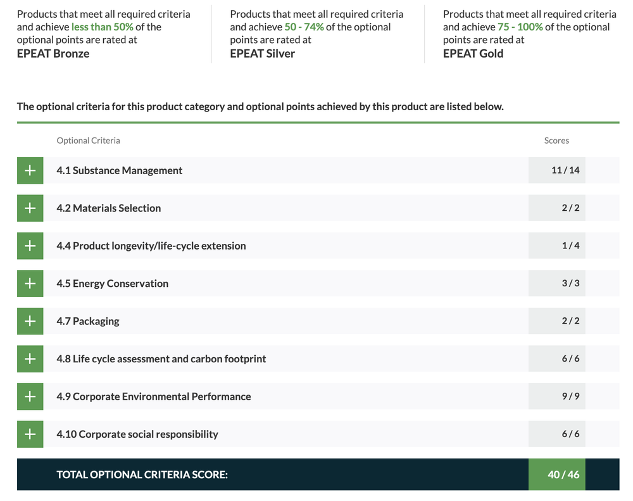Click the score cell for Packaging
633x501 pixels.
click(556, 320)
